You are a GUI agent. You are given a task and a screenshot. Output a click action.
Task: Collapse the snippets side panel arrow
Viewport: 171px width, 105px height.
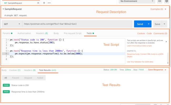click(x=166, y=42)
